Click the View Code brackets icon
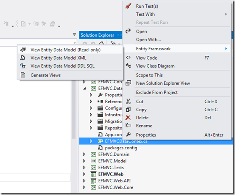Screen dimensions: 235x195 pyautogui.click(x=128, y=58)
